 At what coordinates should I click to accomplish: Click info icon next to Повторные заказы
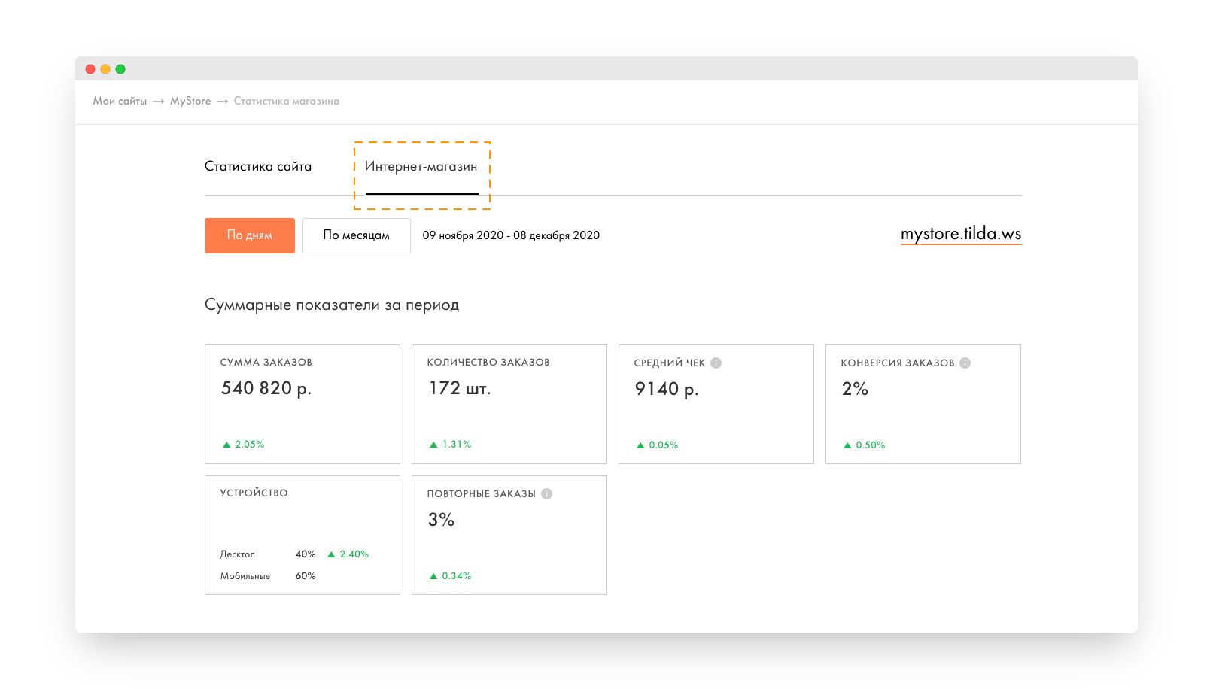(x=546, y=493)
